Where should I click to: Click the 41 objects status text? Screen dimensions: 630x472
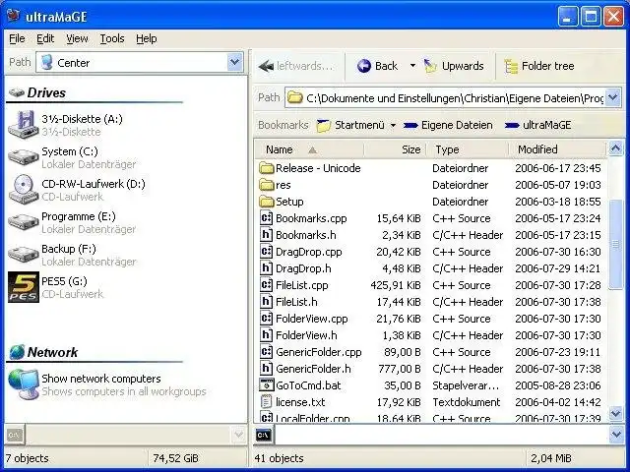[279, 458]
